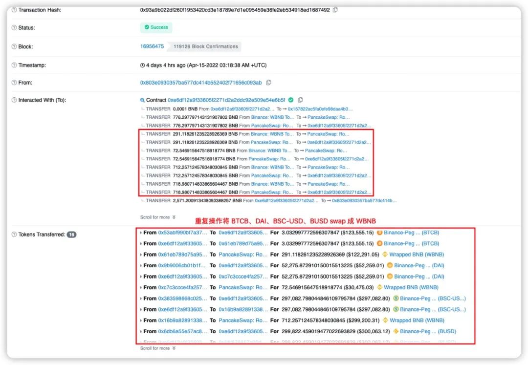Expand token row from 0x9b9006cb01b1f
Image resolution: width=528 pixels, height=365 pixels.
tap(141, 265)
